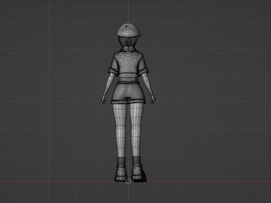Select the character's beret hat mesh
271x203 pixels.
(129, 30)
